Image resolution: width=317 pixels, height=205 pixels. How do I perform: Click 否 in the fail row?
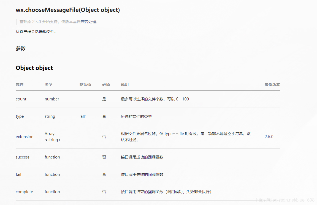(x=104, y=174)
